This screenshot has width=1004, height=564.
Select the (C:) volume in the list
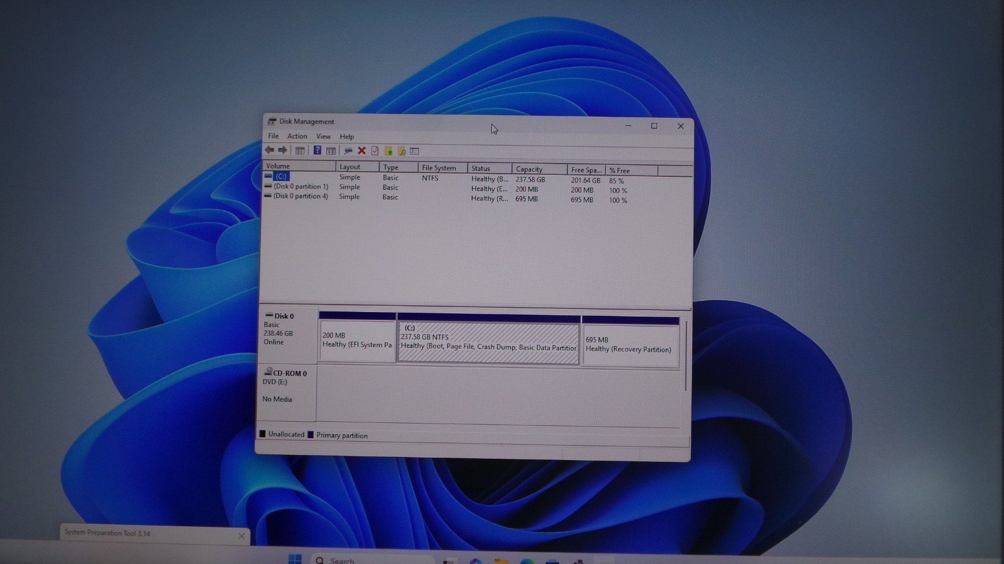pyautogui.click(x=280, y=176)
